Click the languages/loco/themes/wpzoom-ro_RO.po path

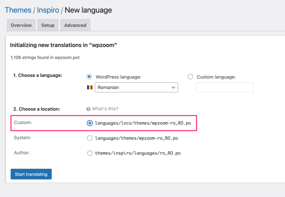(x=143, y=123)
